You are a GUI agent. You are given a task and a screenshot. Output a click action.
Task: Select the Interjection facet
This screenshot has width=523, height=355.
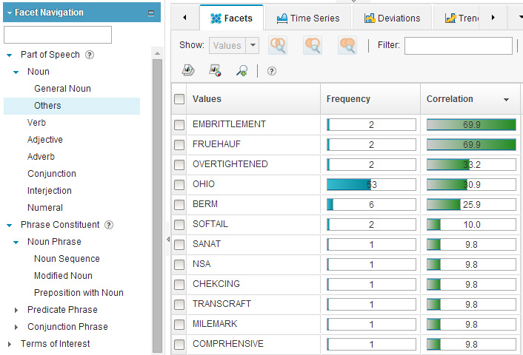(x=50, y=191)
